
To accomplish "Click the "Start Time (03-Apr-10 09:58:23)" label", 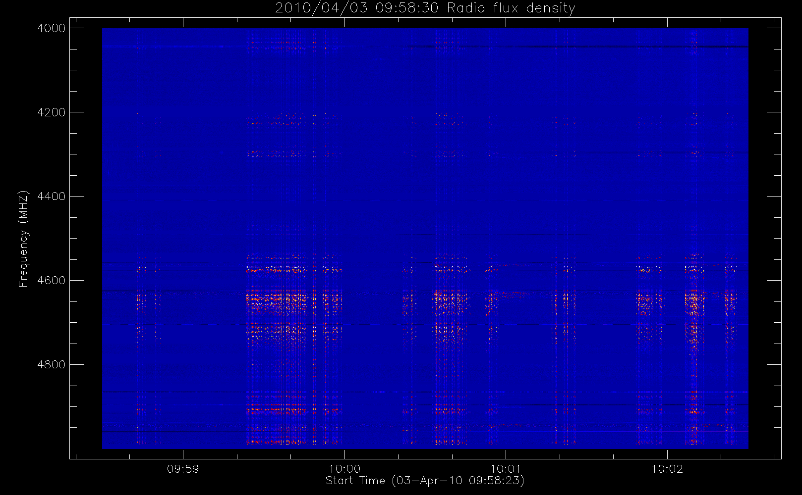I will (x=425, y=481).
